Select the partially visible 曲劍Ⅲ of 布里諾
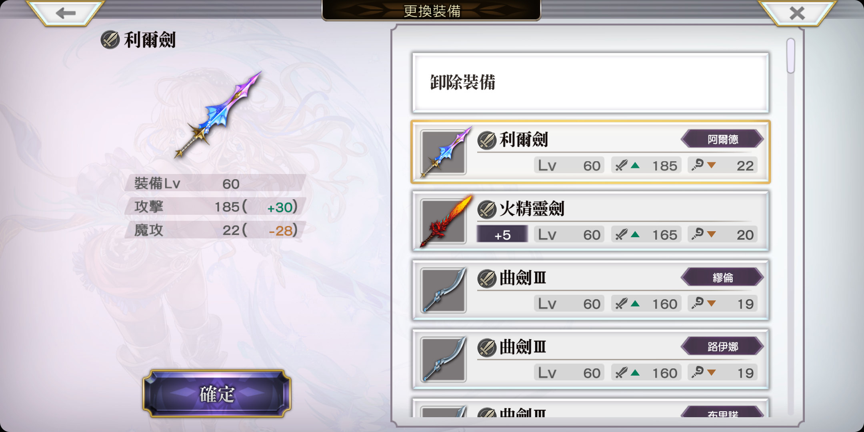864x432 pixels. pos(590,408)
